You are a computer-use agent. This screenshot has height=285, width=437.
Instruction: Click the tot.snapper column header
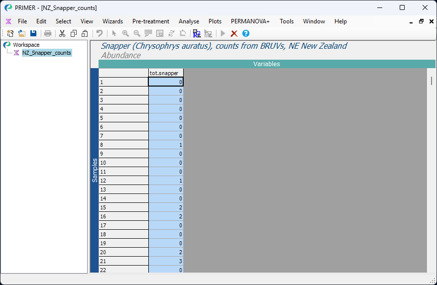[166, 73]
